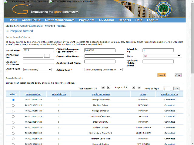Click the next page arrow icon
Image resolution: width=194 pixels, height=145 pixels.
click(x=133, y=87)
